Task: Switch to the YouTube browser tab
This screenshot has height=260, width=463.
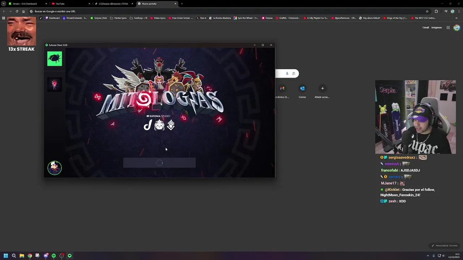Action: [x=71, y=4]
